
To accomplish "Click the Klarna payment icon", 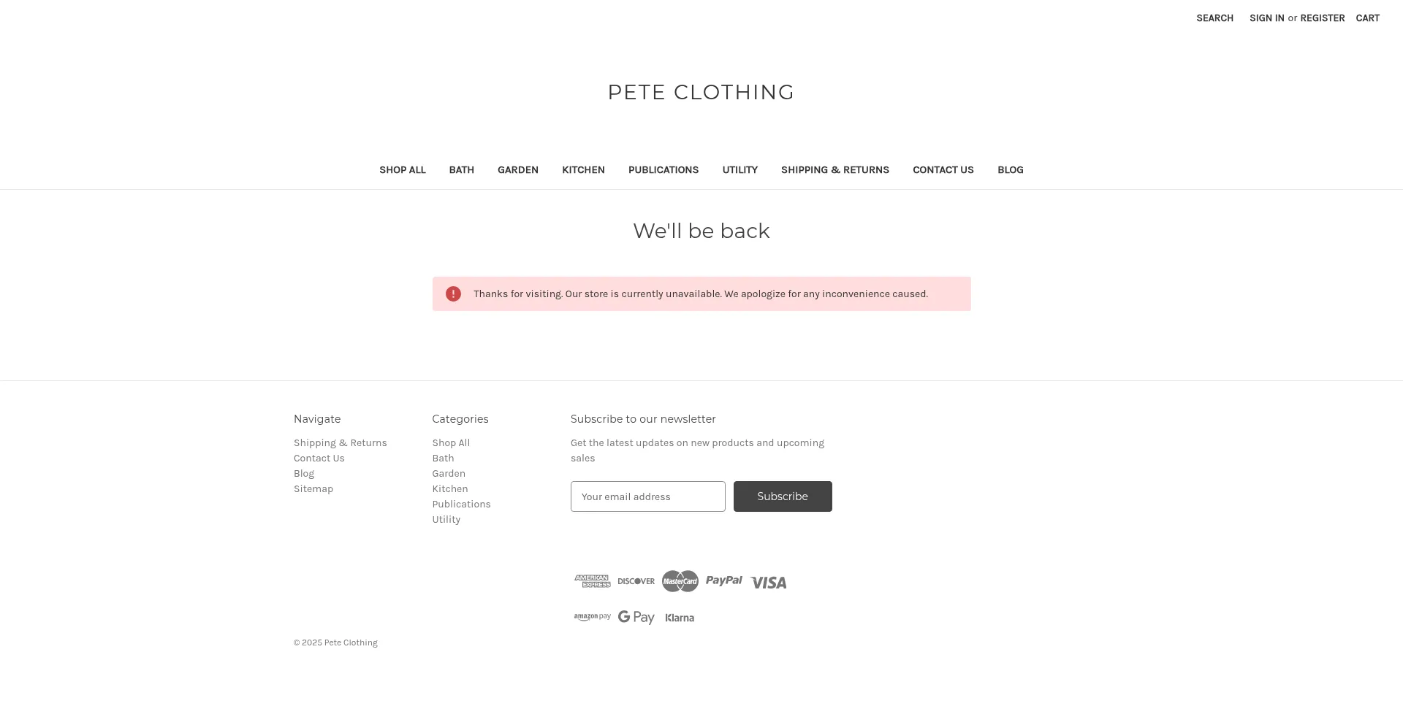I will coord(679,617).
